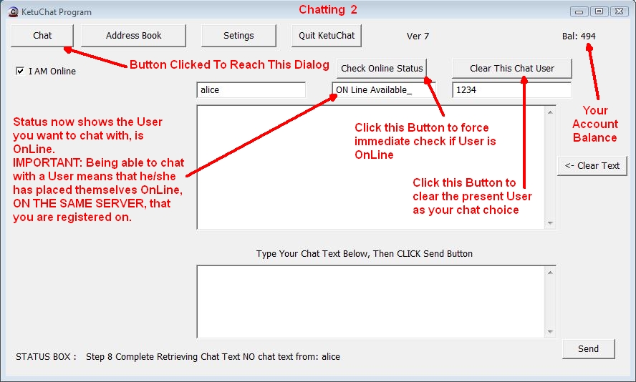Click the ON Line Available status field
Image resolution: width=636 pixels, height=382 pixels.
(x=382, y=90)
